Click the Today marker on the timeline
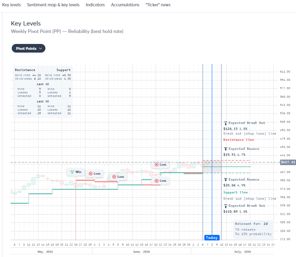Viewport: 296px width, 257px height. [x=212, y=237]
